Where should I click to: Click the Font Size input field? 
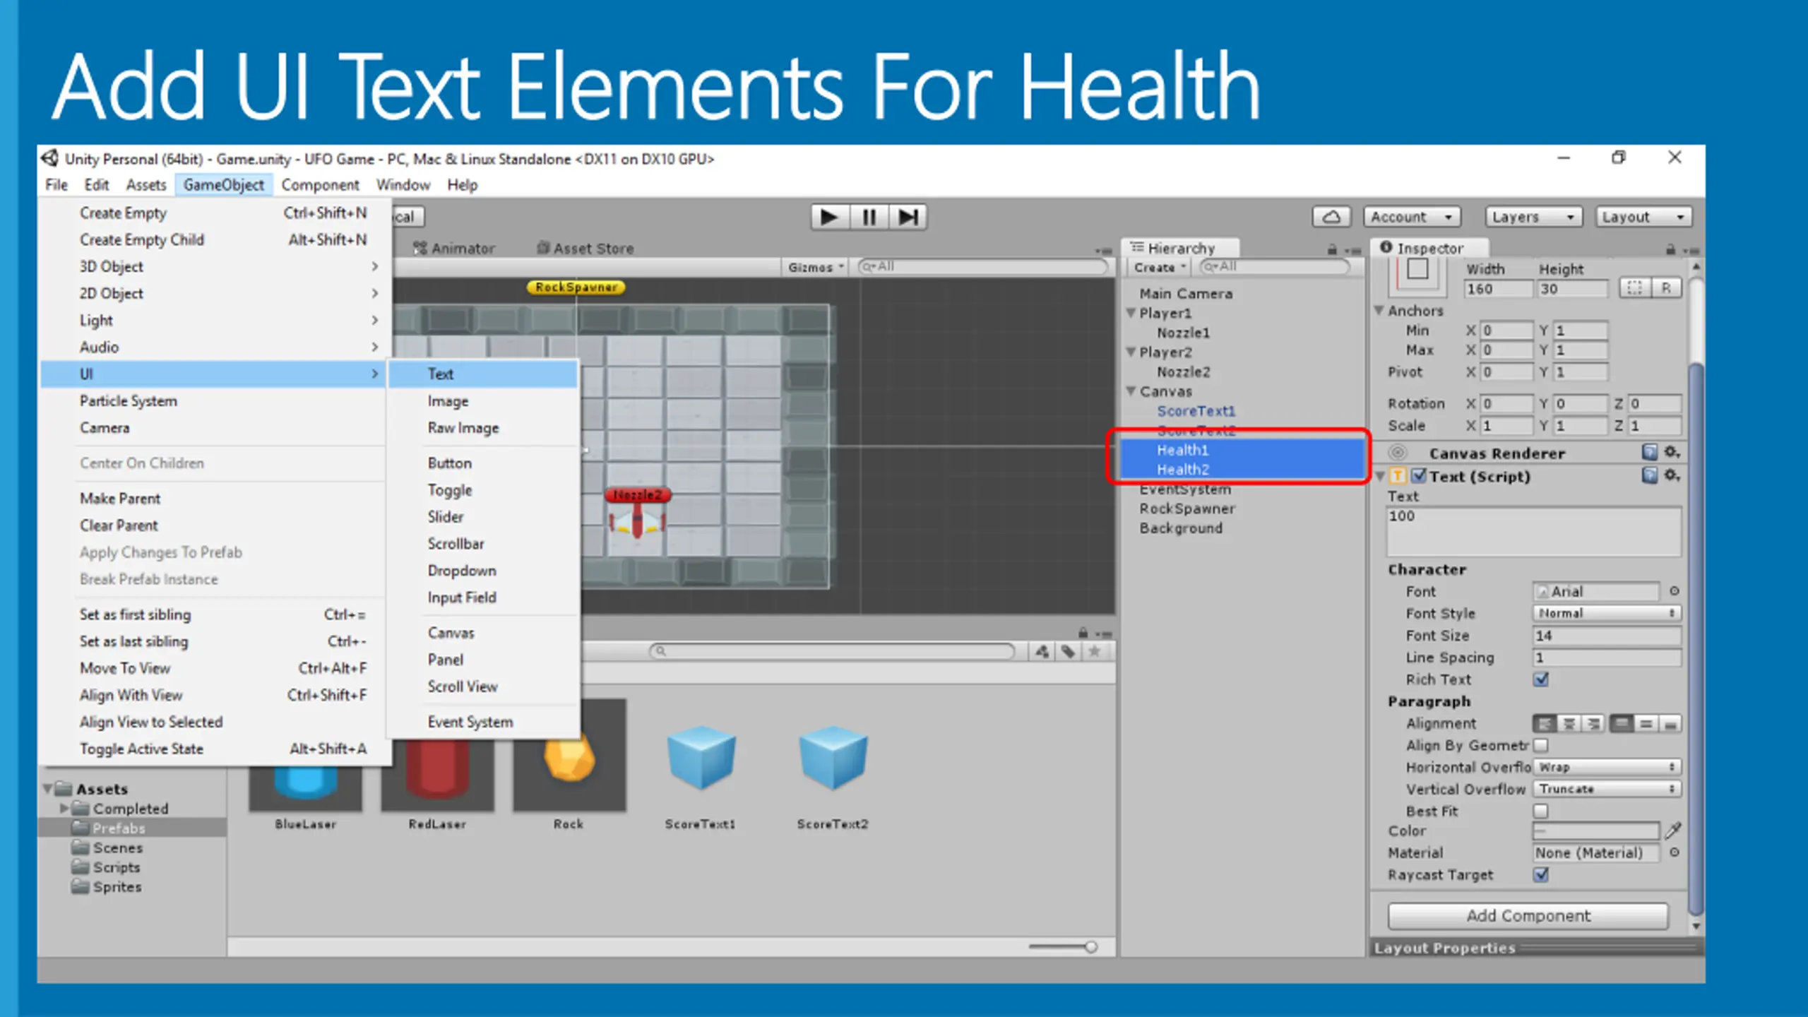pos(1607,636)
